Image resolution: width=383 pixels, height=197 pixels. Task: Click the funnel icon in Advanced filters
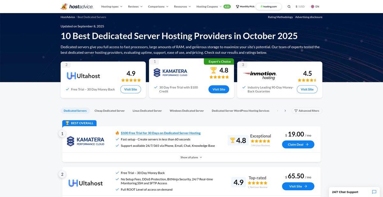(296, 111)
